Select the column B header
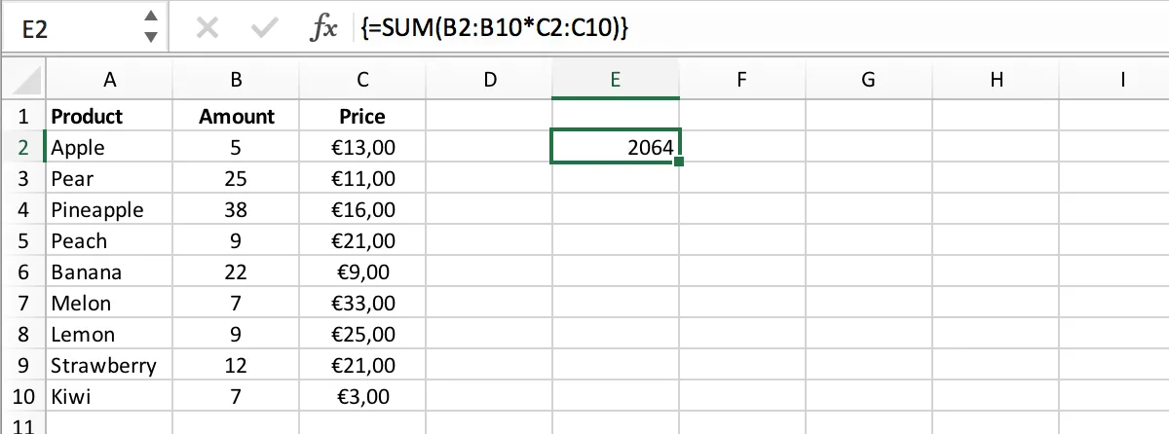This screenshot has height=434, width=1169. tap(236, 80)
